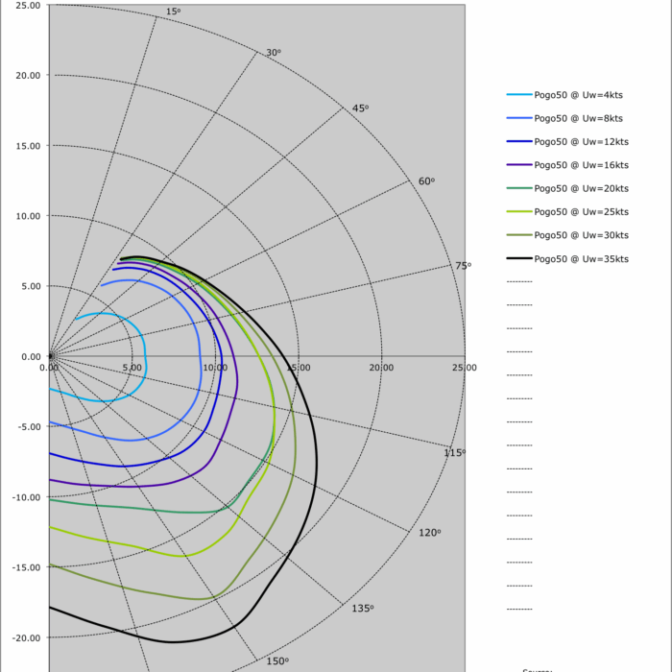This screenshot has height=672, width=672.
Task: Click the 25.00 label on vertical axis
Action: click(x=28, y=6)
